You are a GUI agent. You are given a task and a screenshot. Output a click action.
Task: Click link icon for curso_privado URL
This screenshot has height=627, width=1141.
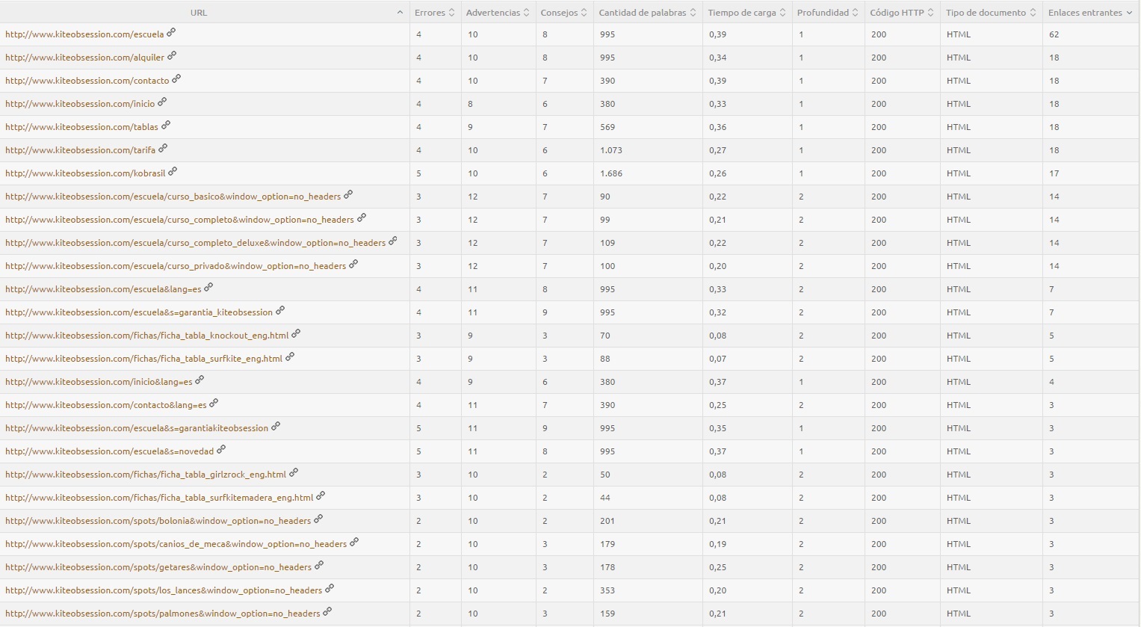pyautogui.click(x=353, y=264)
